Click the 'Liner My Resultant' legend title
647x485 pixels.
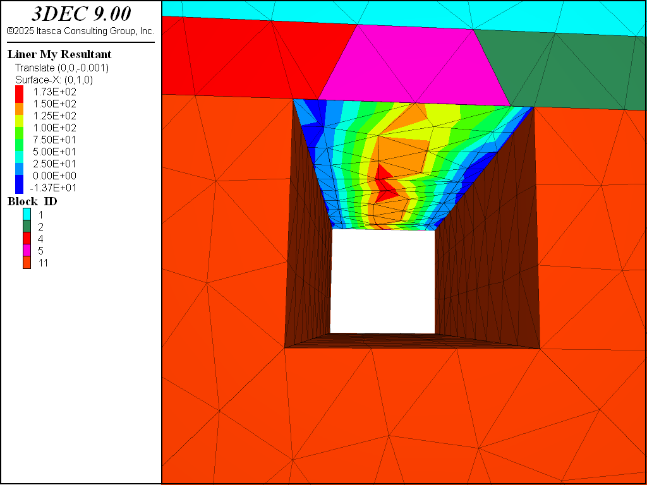59,54
